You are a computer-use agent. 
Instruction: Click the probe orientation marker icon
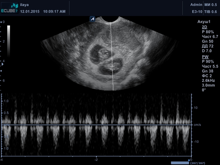pos(92,19)
